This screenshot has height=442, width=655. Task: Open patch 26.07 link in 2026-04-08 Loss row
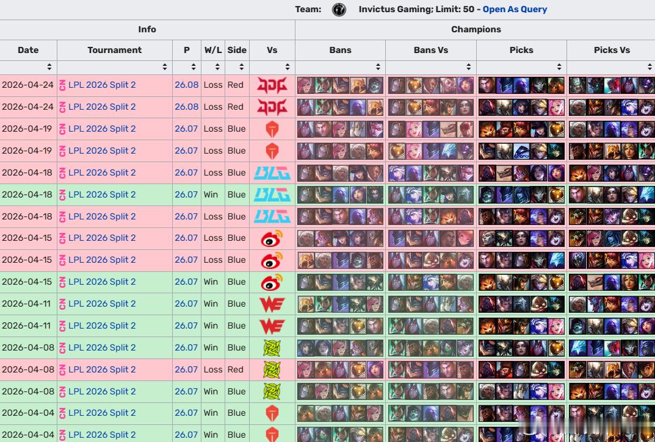[186, 369]
